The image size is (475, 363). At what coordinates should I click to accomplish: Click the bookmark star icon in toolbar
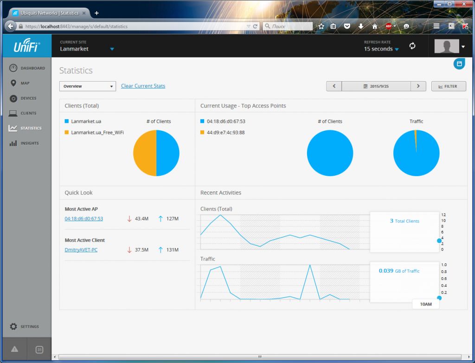321,26
